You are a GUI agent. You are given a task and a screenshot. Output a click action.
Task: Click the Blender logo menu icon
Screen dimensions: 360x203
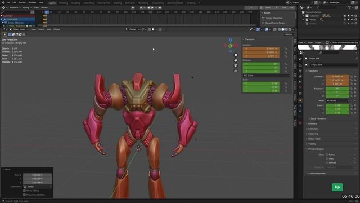[3, 2]
